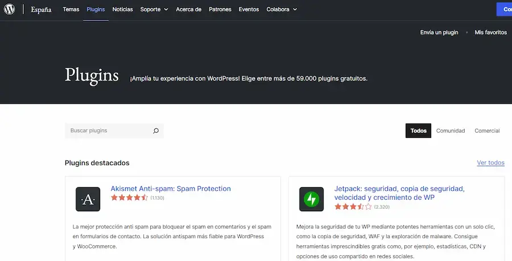Click Envía un plugin link

(x=439, y=32)
